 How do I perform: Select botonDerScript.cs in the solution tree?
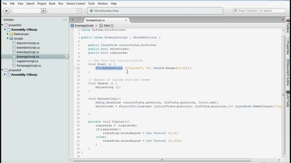(x=28, y=48)
